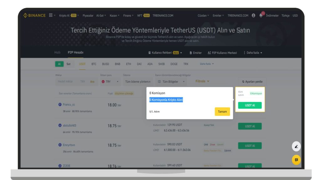This screenshot has height=180, width=321.
Task: Click the highlighted USDT Al button
Action: (x=250, y=105)
